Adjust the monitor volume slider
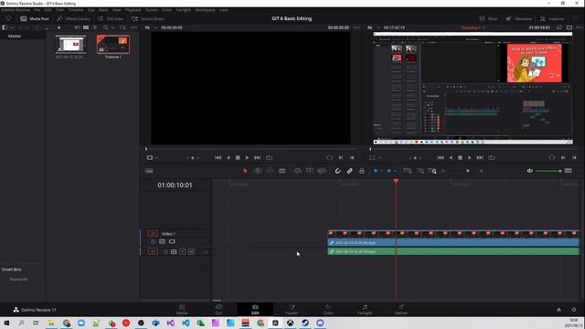The width and height of the screenshot is (585, 329). (x=548, y=171)
